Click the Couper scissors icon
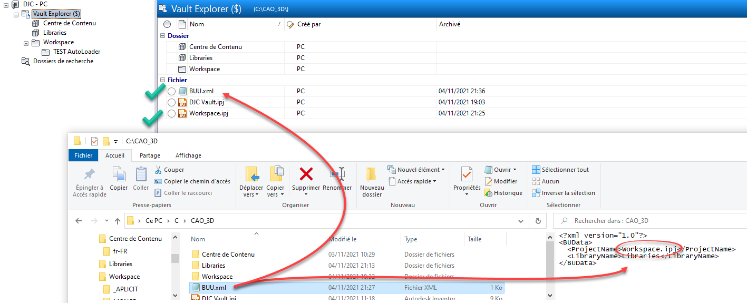The image size is (747, 303). tap(158, 170)
